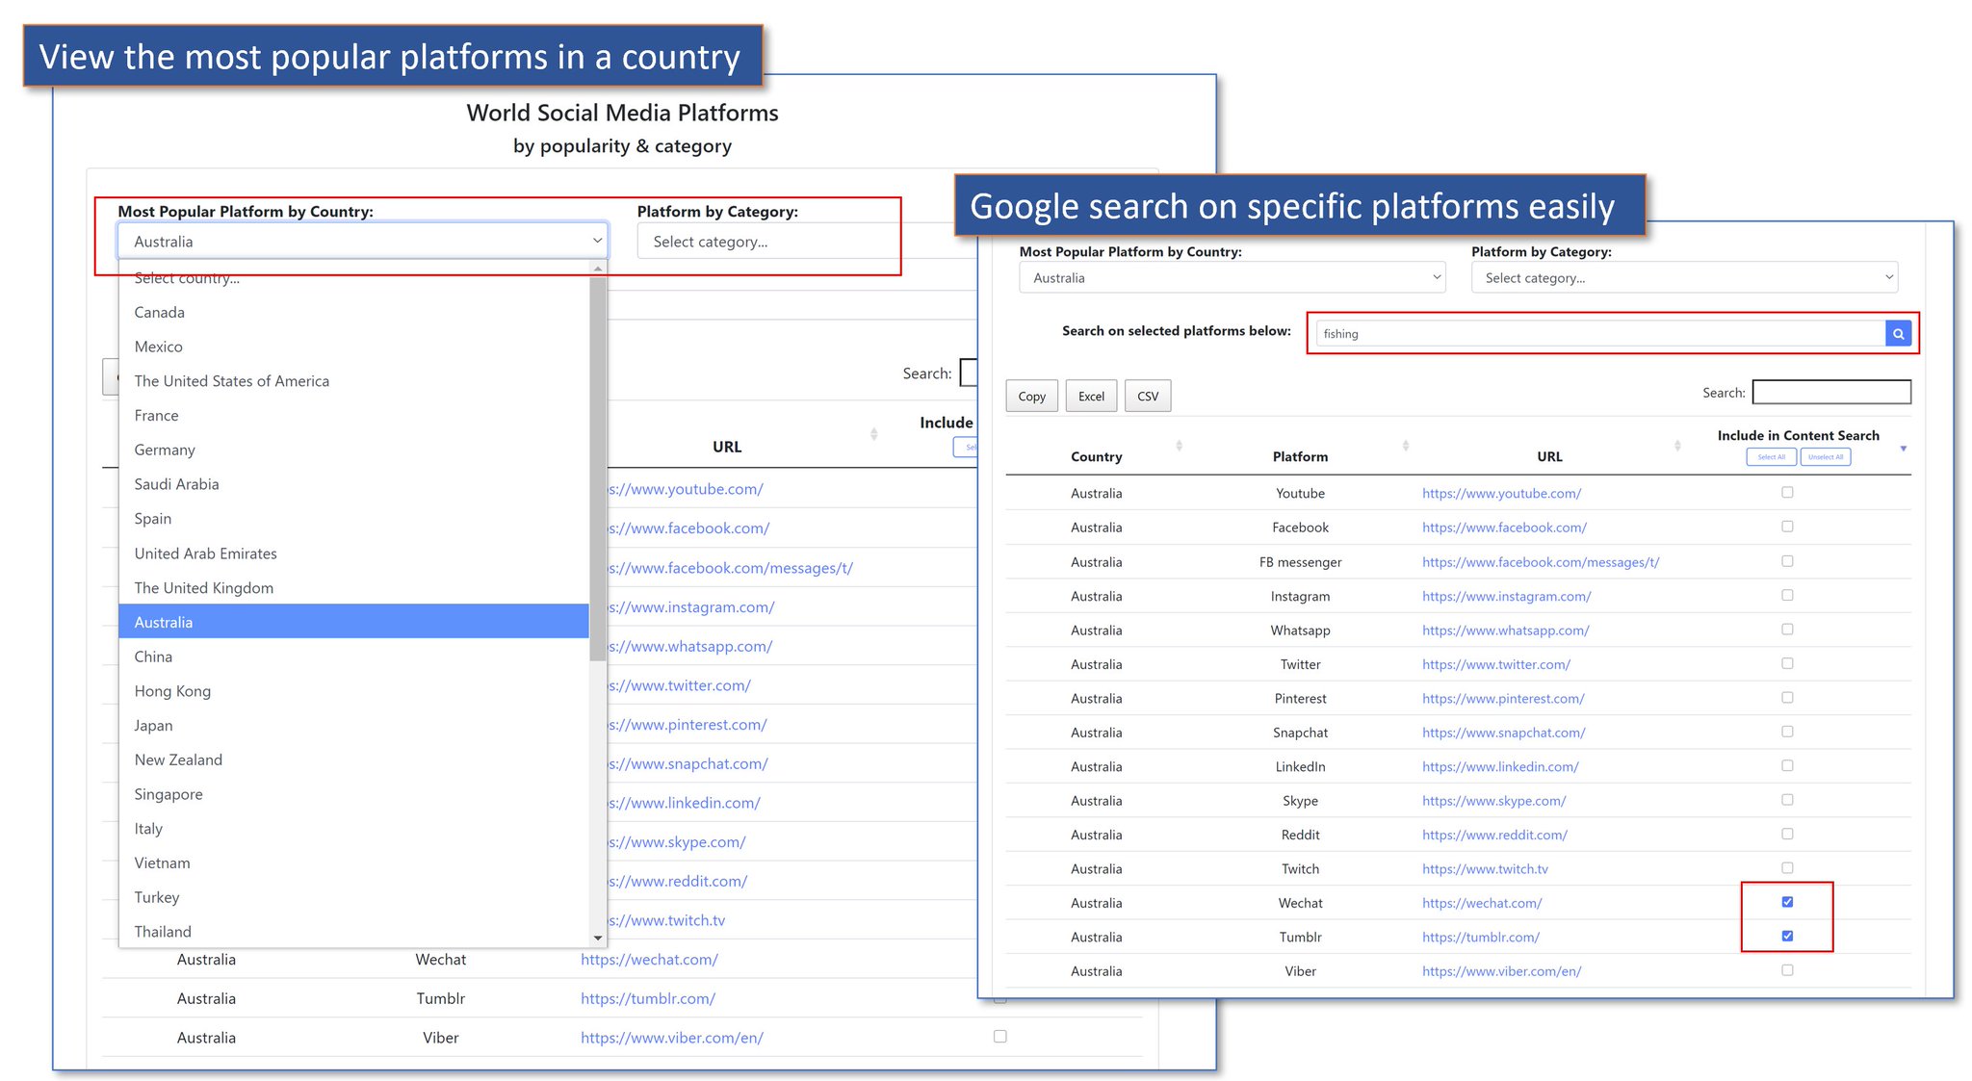Click left table URL column sort arrows
This screenshot has height=1081, width=1972.
pyautogui.click(x=873, y=434)
